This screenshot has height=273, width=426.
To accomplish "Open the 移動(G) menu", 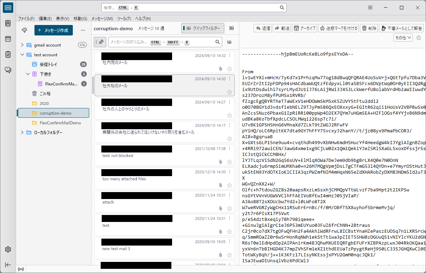I will [x=80, y=19].
